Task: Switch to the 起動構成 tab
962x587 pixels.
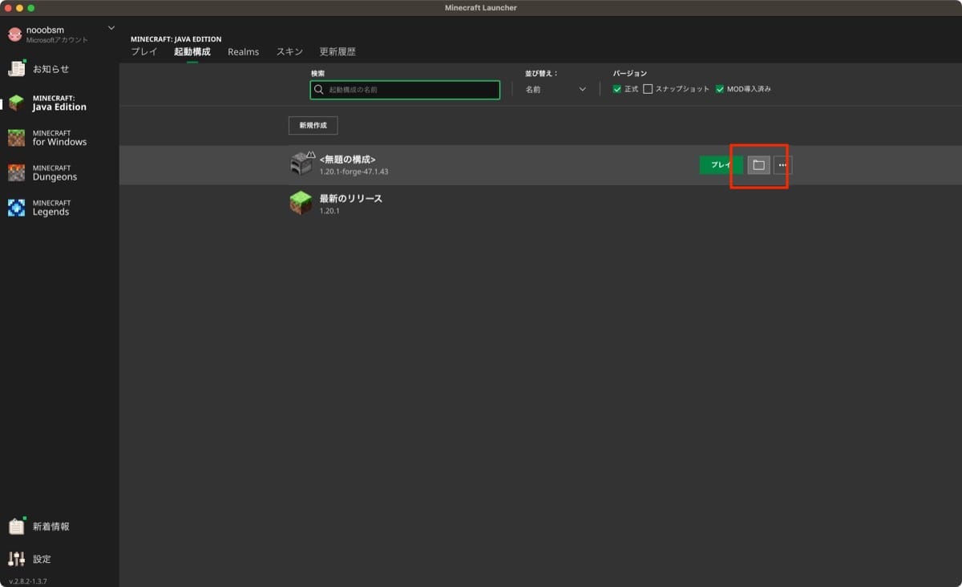Action: [192, 52]
